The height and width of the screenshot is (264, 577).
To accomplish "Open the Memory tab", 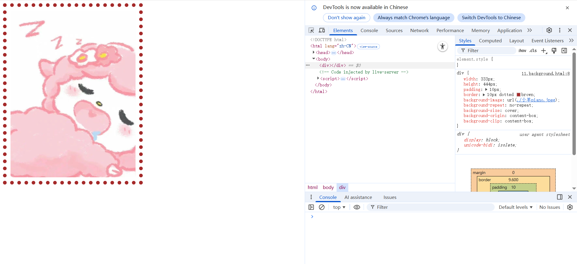I will 481,30.
